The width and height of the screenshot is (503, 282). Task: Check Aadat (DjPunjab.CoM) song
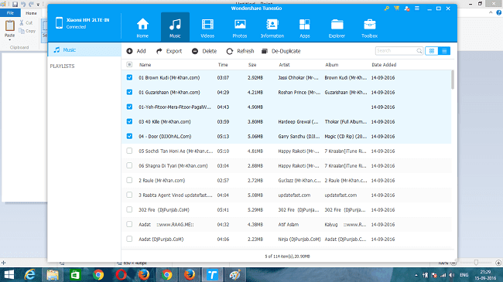[129, 239]
